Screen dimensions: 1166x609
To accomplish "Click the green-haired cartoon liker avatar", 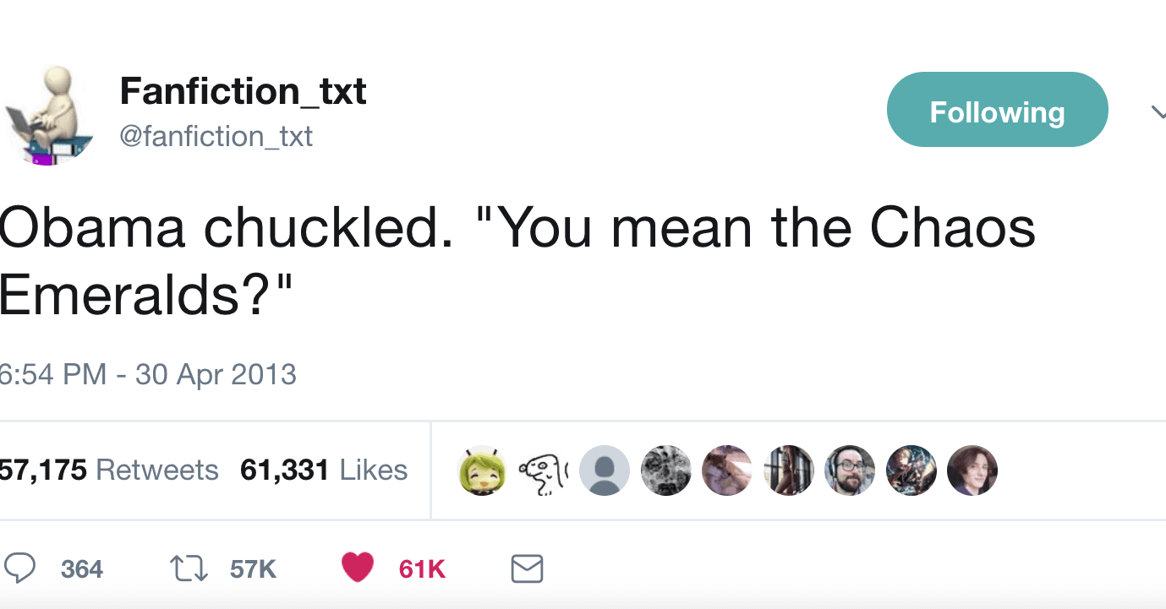I will pos(483,470).
